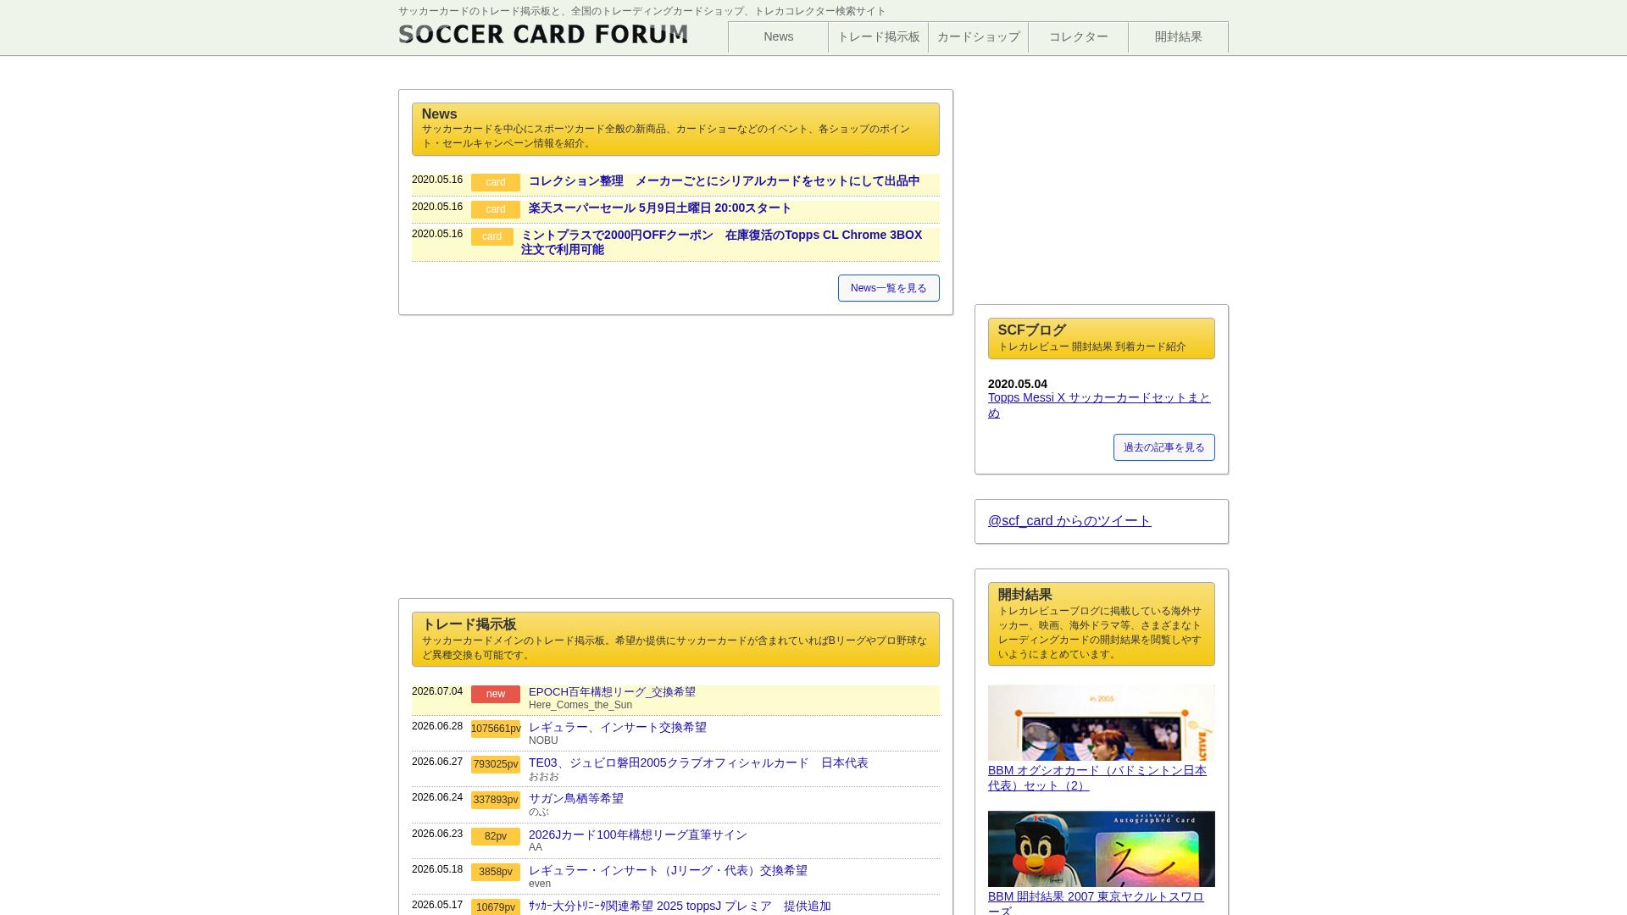
Task: Open trade post TE03、ジュビロ磐田2005クラブオフィシャルカード
Action: [698, 763]
